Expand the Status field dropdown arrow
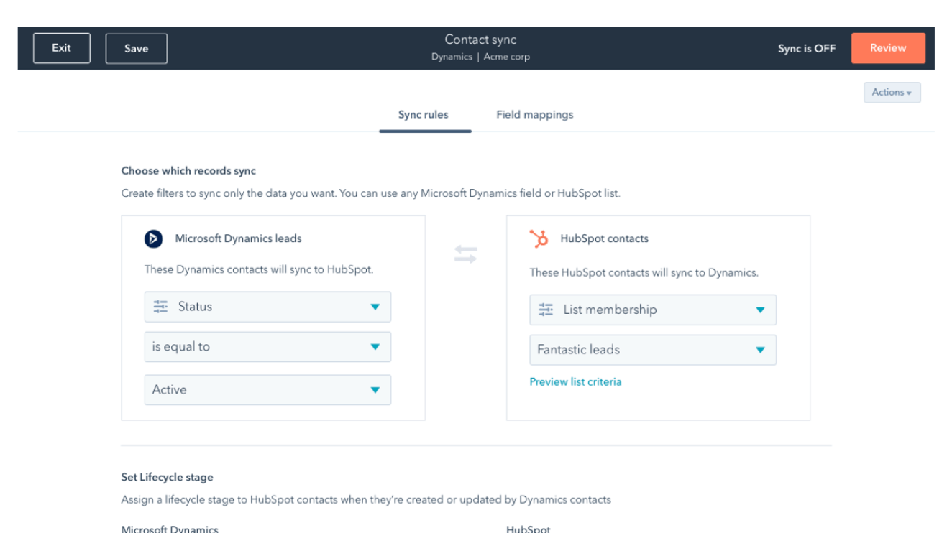Viewport: 947px width, 533px height. pyautogui.click(x=375, y=307)
